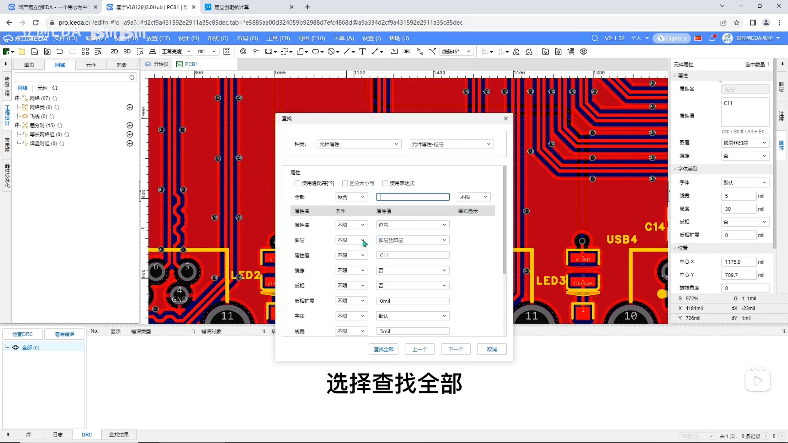This screenshot has height=443, width=788.
Task: Expand the 差分对 (15) tree node
Action: 18,125
